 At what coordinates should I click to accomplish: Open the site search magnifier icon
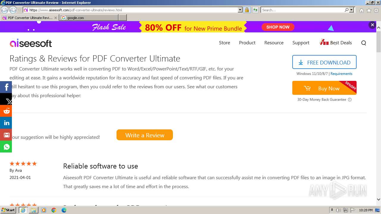tap(363, 43)
